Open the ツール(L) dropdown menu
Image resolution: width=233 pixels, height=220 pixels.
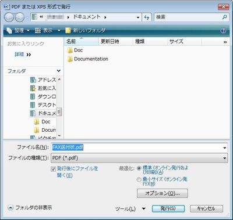pyautogui.click(x=130, y=209)
